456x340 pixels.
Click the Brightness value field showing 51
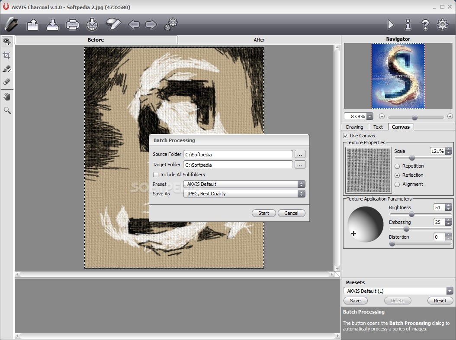point(439,207)
